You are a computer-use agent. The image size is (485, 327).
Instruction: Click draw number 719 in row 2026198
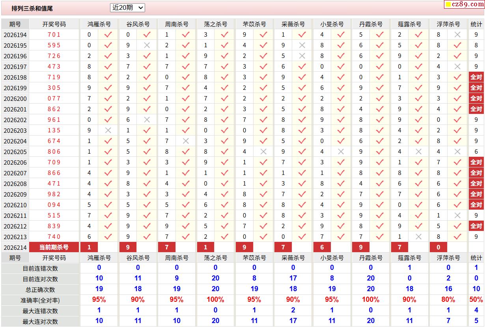point(54,77)
